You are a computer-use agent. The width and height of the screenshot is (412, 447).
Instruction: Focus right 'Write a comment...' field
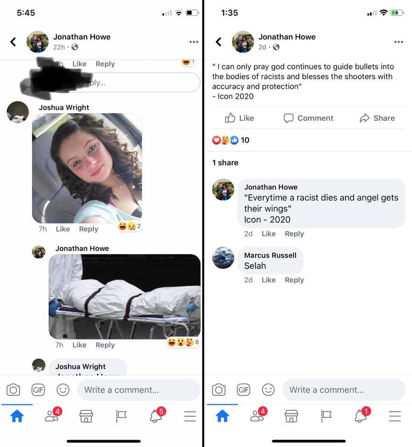click(x=344, y=390)
